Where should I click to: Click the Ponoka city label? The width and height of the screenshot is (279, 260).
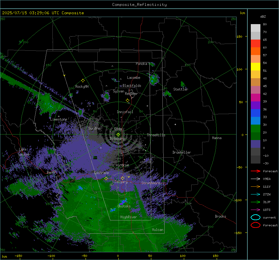click(x=141, y=64)
